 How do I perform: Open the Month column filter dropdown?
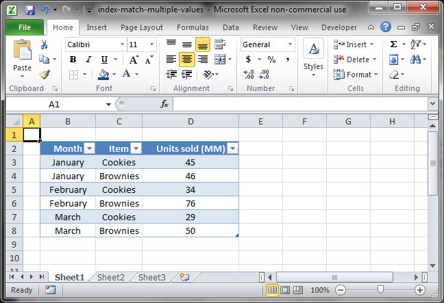88,148
